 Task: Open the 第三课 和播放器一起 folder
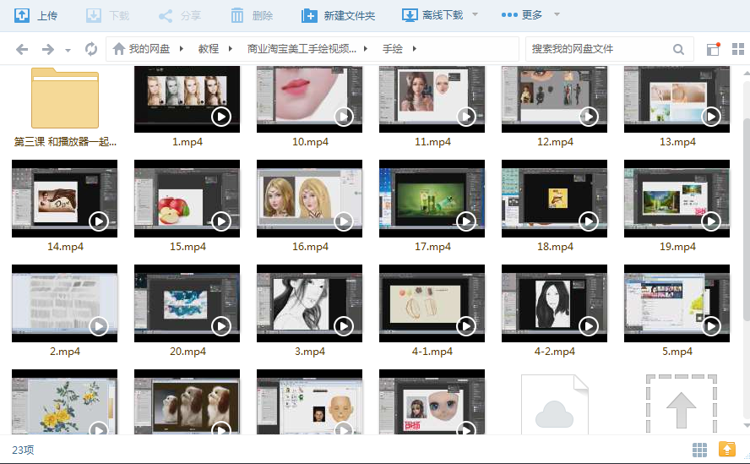(65, 98)
